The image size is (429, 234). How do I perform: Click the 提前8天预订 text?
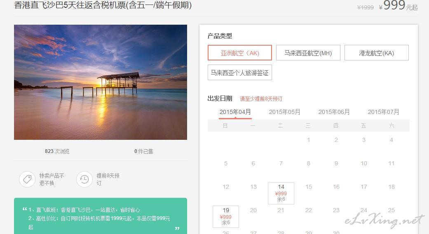108,179
